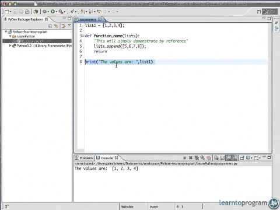Click Collapse All in Package Explorer
The height and width of the screenshot is (210, 280).
point(50,26)
